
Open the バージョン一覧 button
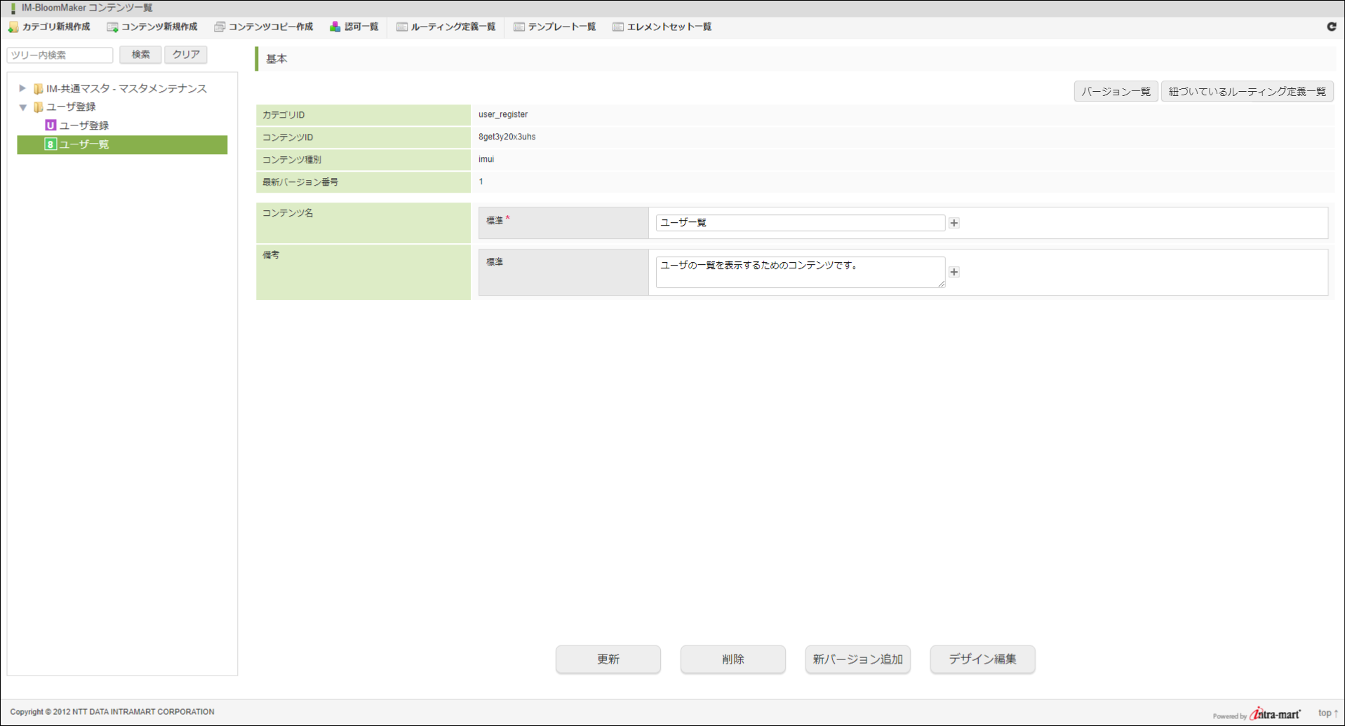point(1116,92)
